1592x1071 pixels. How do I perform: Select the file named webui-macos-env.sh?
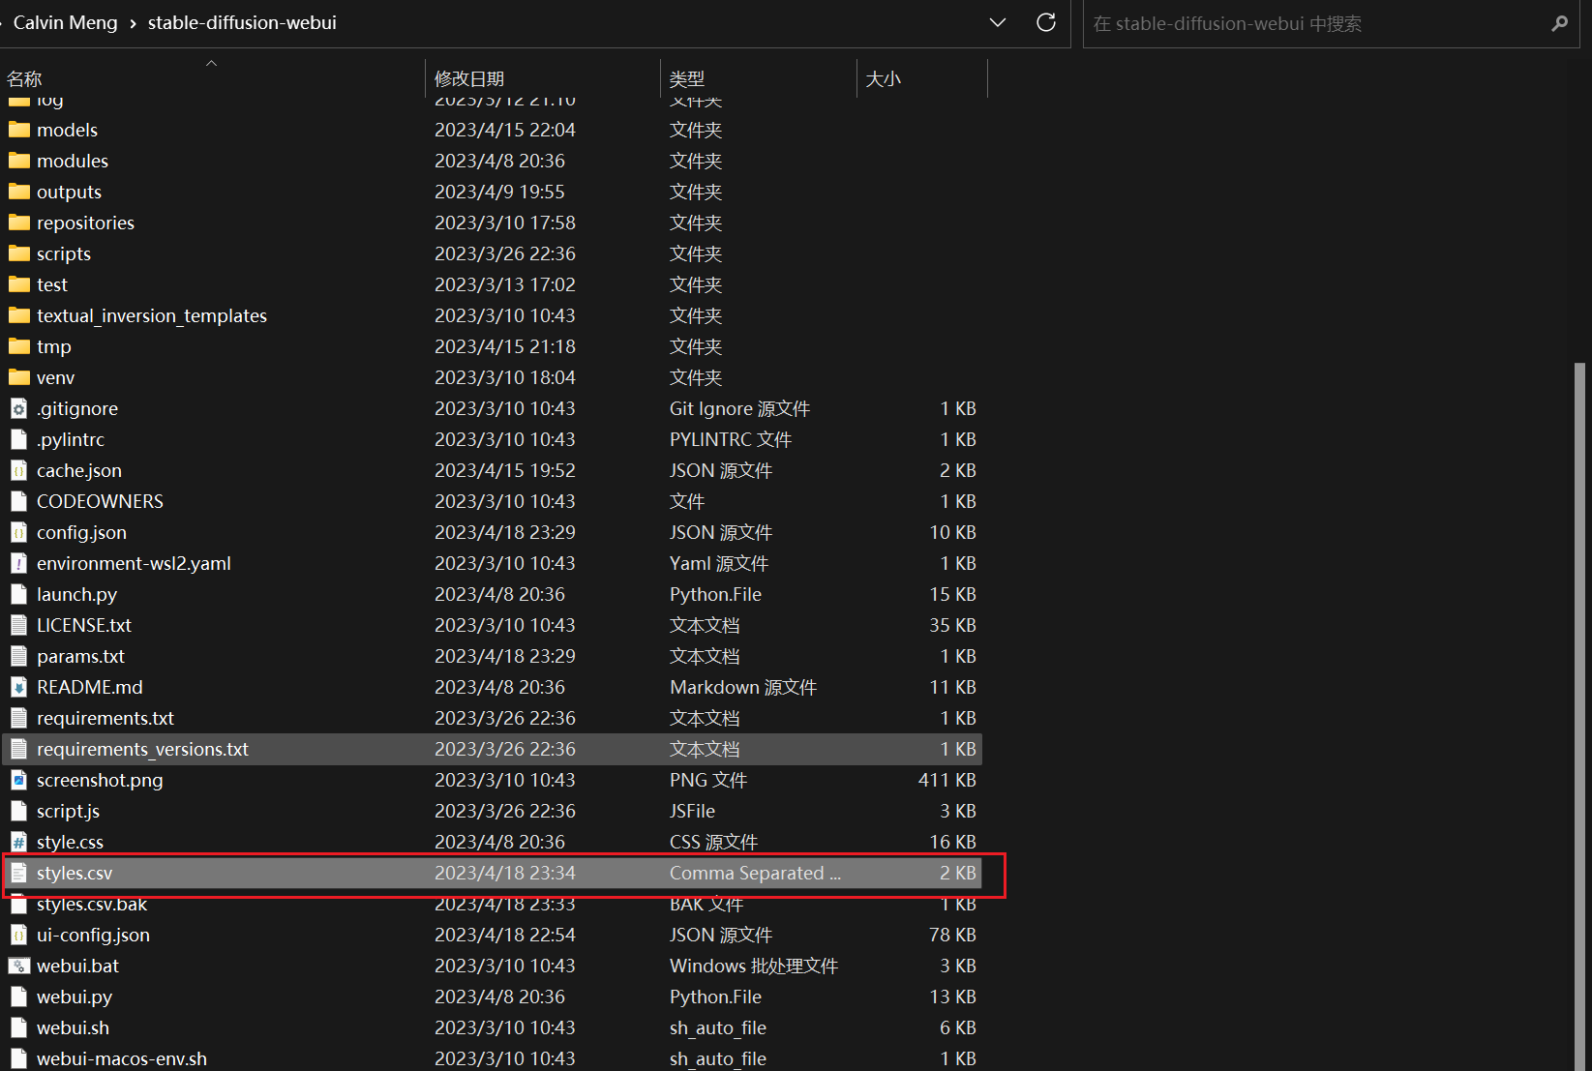[493, 1058]
